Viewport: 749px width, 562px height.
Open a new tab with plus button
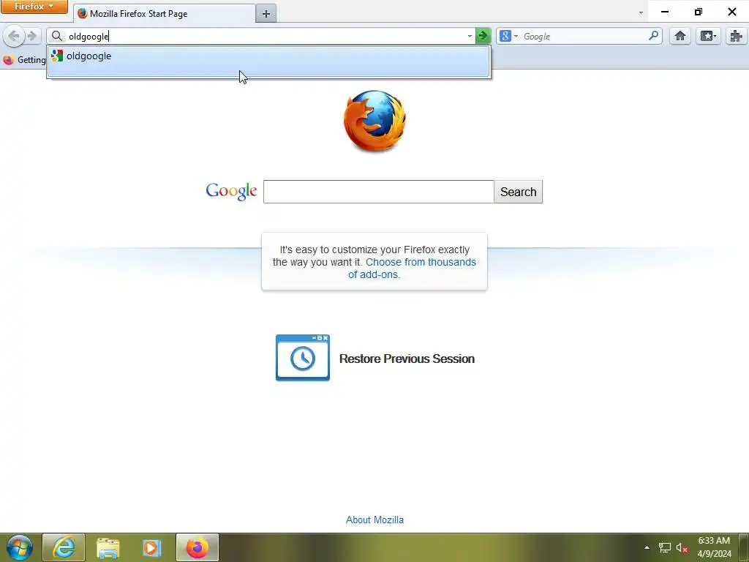point(266,14)
